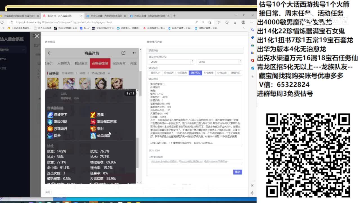Tap the 视死如归 skill icon

coord(50,129)
